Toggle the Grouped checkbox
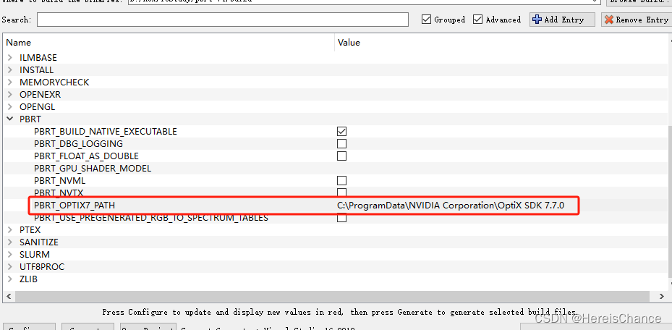Screen dimensions: 672x330 [x=426, y=20]
